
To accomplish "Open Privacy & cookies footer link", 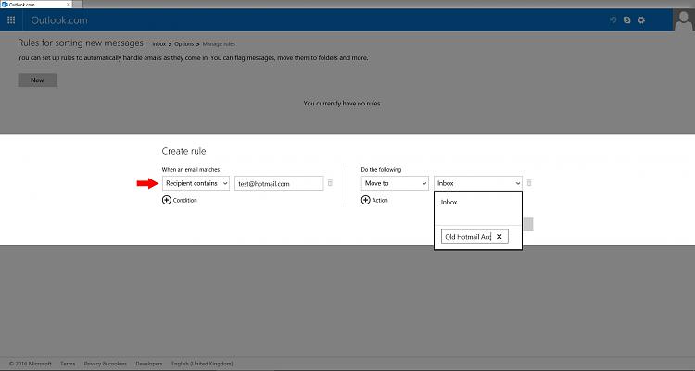I will [x=105, y=364].
